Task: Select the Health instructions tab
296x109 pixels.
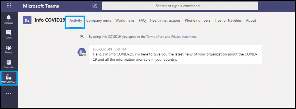Action: tap(165, 21)
